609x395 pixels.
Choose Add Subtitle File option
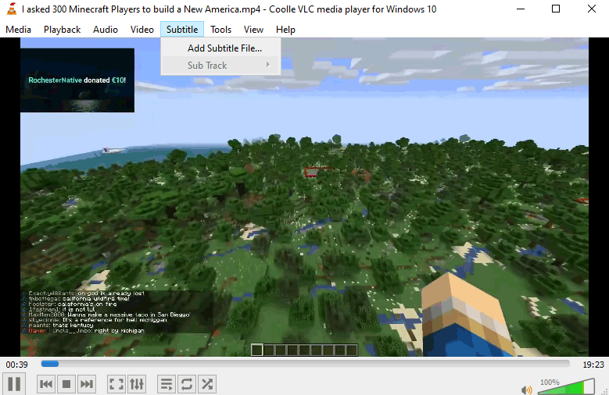point(224,48)
